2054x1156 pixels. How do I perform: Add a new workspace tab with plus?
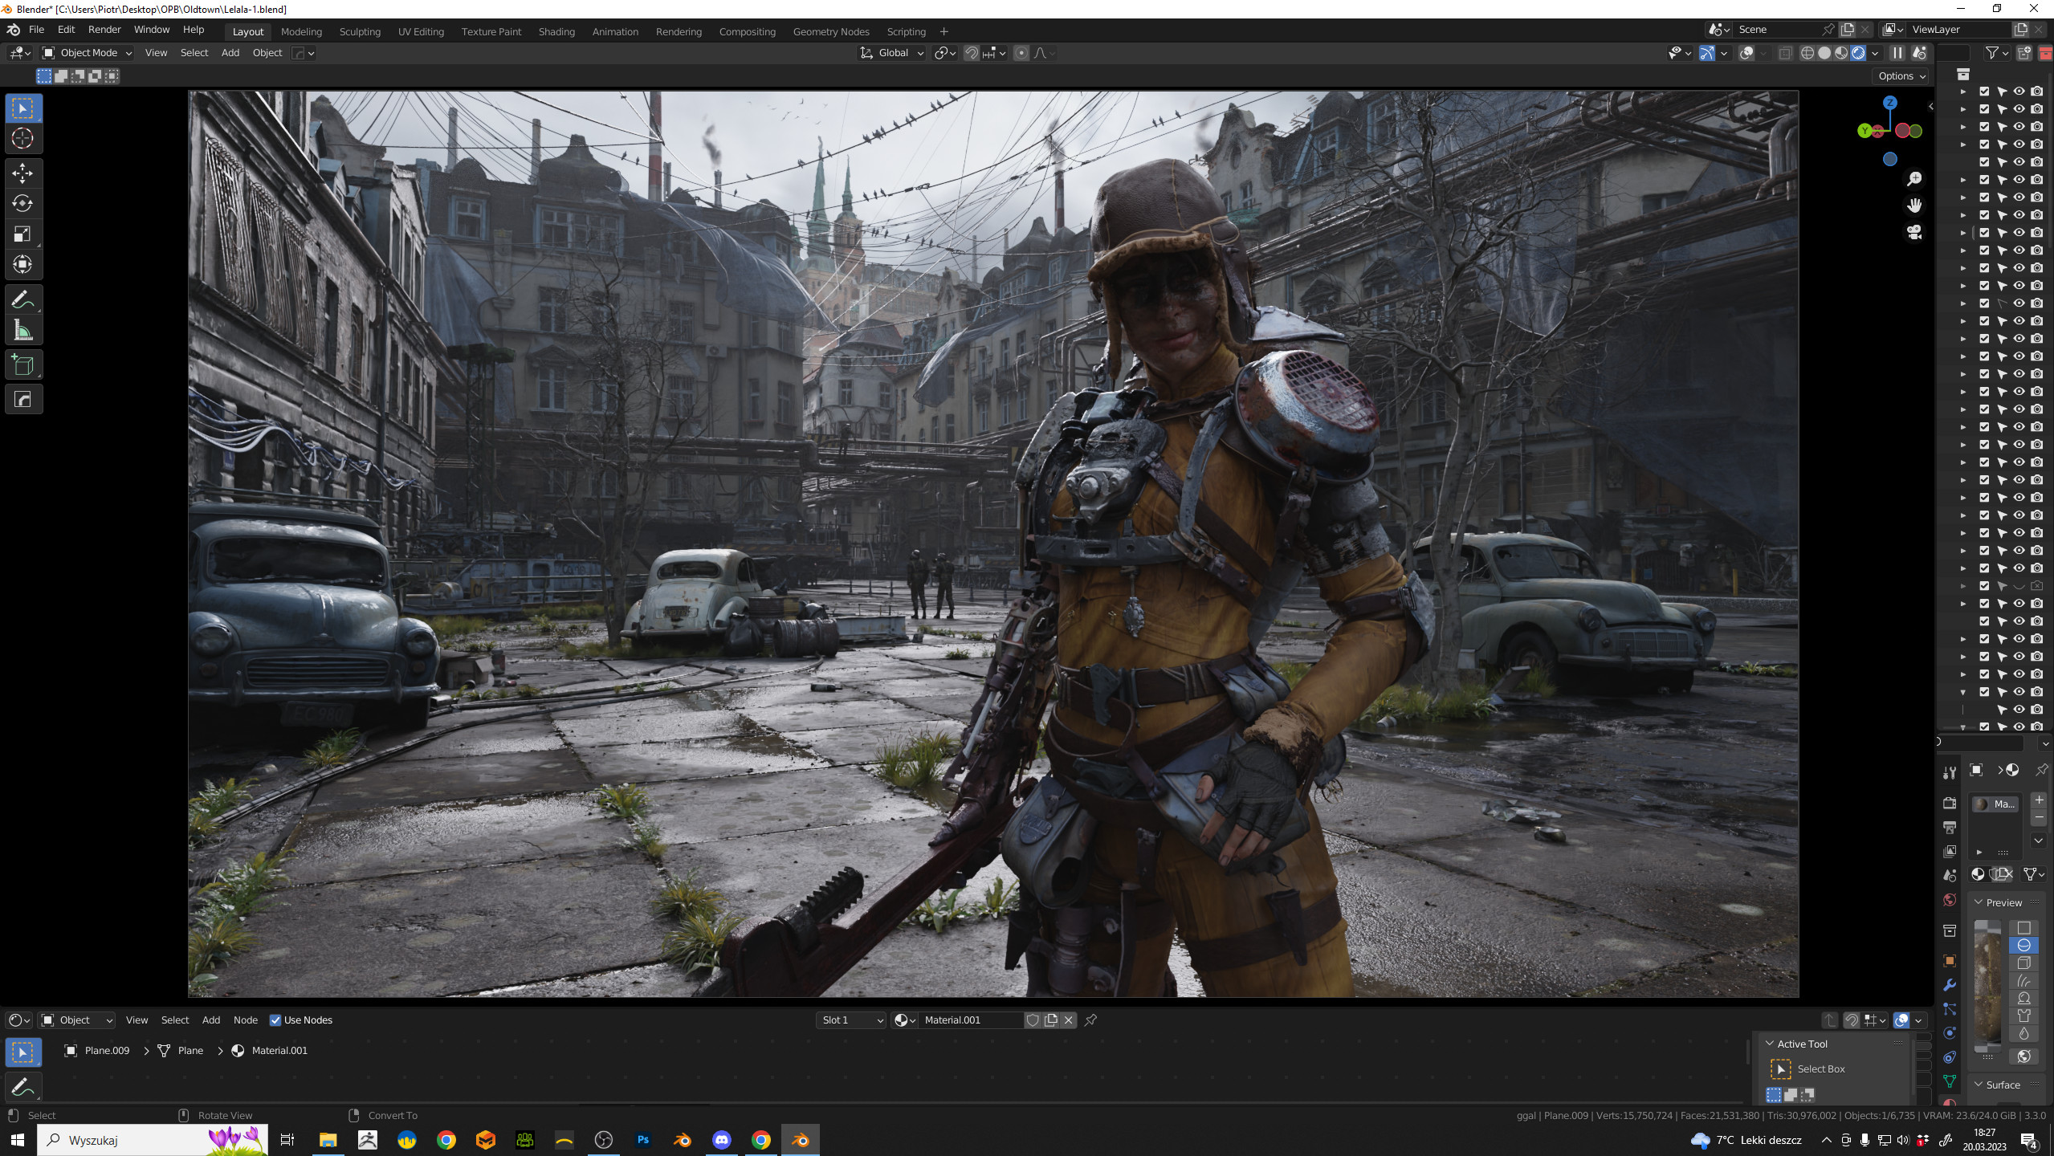[943, 32]
